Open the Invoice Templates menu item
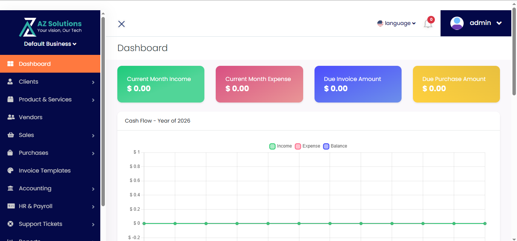 pos(50,171)
